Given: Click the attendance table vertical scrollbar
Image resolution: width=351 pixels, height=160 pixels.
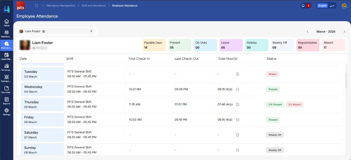Looking at the screenshot, I should coord(346,80).
